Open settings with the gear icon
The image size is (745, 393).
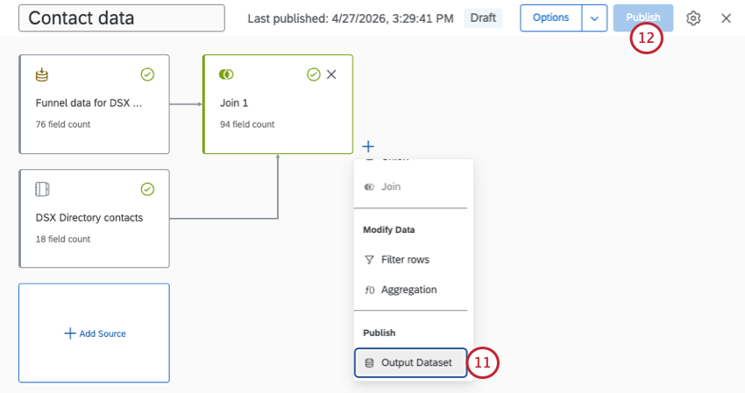click(x=693, y=18)
